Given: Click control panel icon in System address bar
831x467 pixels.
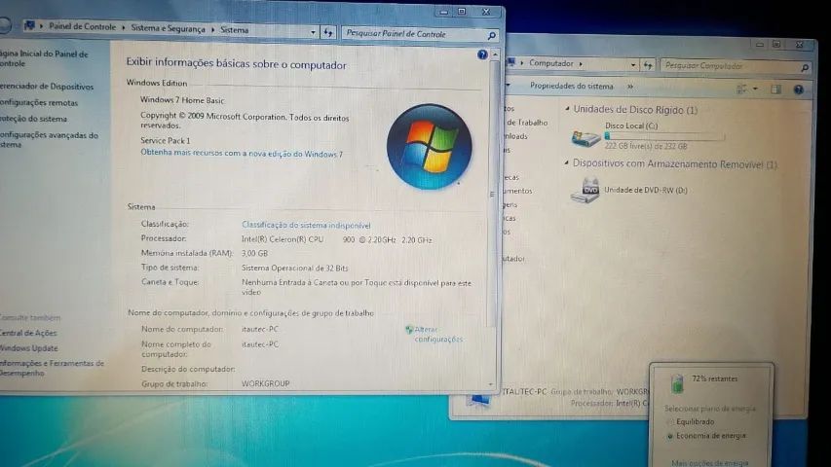Looking at the screenshot, I should point(29,25).
